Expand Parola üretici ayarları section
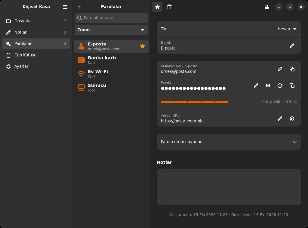Viewport: 308px width, 228px height. click(229, 142)
